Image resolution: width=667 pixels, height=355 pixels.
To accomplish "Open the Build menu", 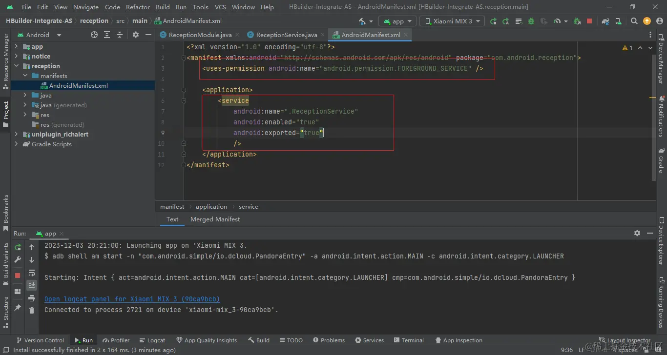I will pyautogui.click(x=163, y=7).
